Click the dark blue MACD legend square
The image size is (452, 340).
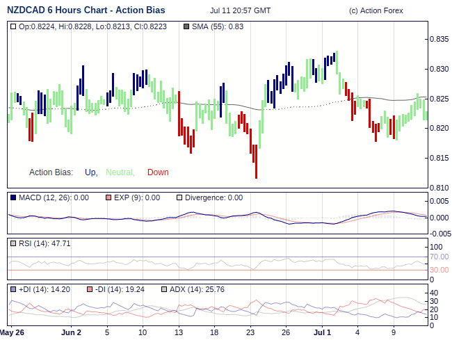(x=14, y=198)
